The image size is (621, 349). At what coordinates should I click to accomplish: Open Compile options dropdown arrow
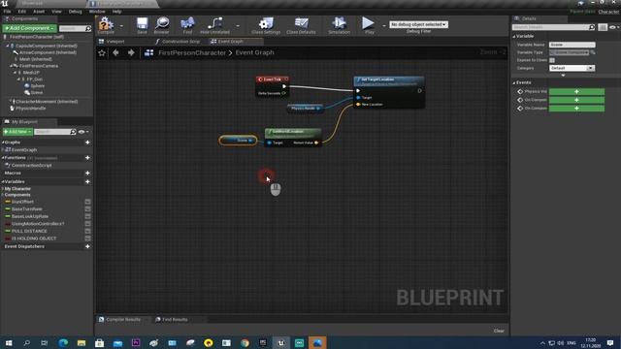[121, 26]
